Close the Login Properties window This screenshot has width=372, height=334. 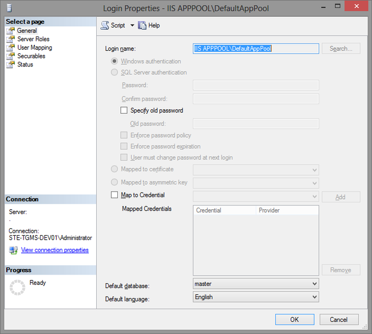(x=357, y=6)
